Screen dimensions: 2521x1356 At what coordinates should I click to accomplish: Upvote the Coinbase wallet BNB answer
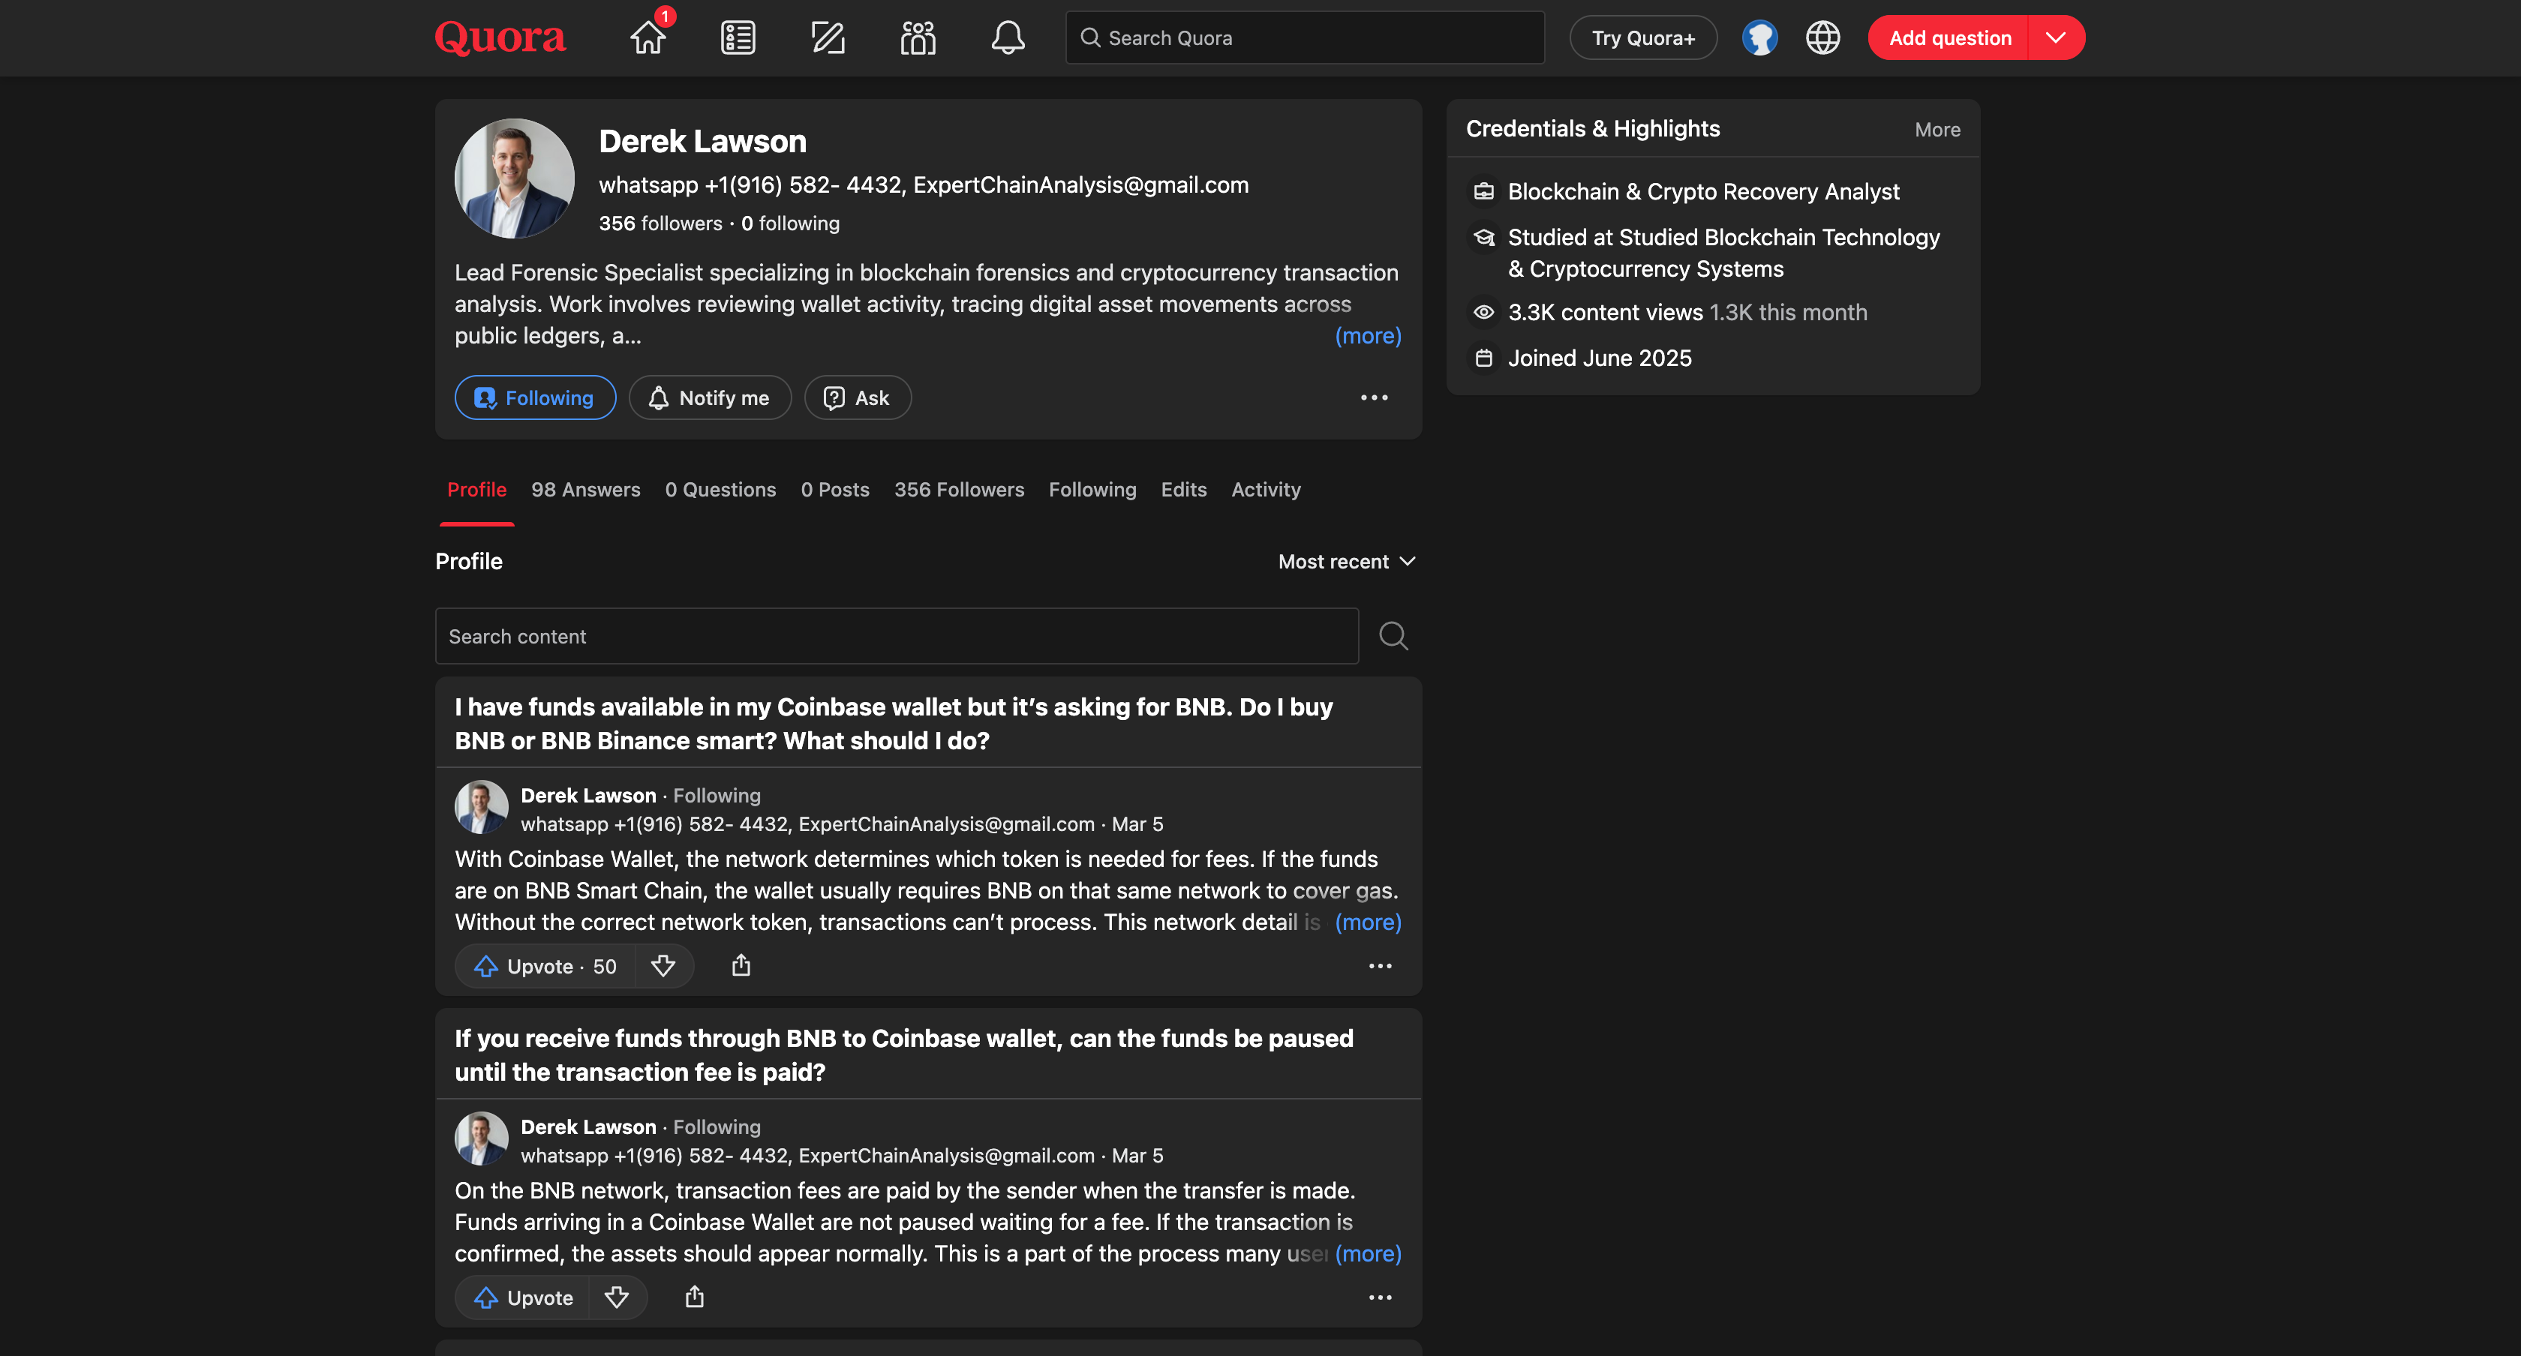tap(546, 967)
